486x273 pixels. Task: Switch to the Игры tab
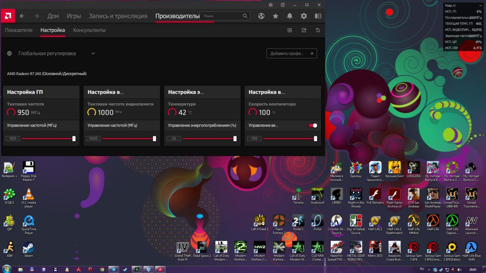(x=74, y=16)
